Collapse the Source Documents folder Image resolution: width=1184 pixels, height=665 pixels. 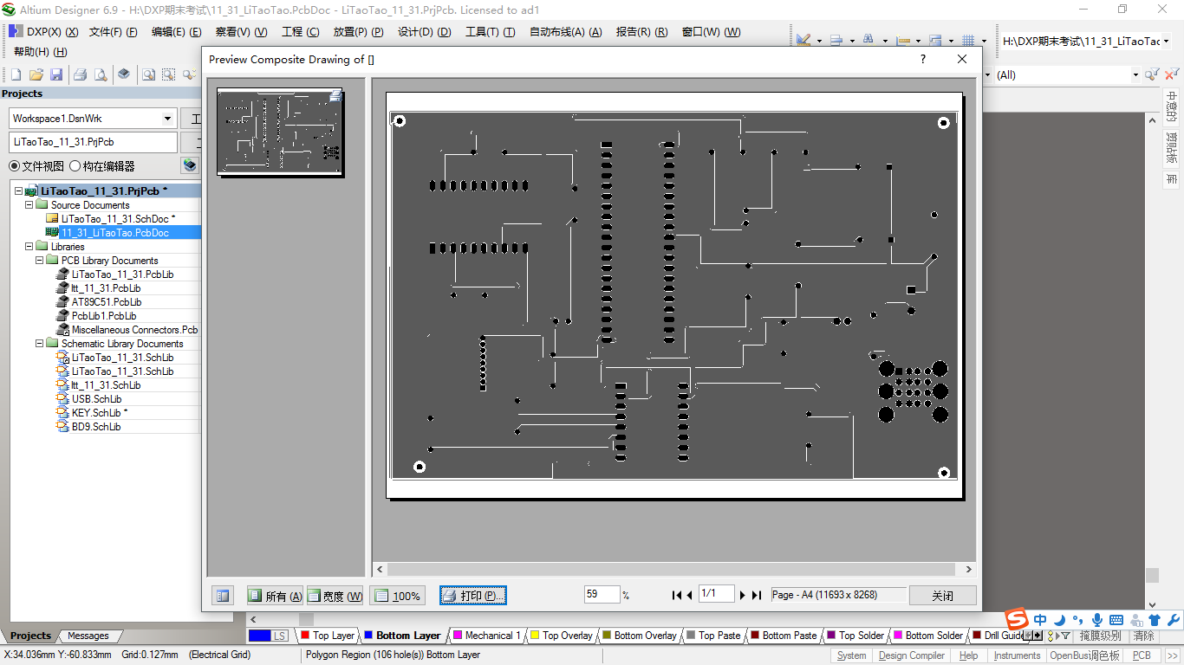coord(29,205)
